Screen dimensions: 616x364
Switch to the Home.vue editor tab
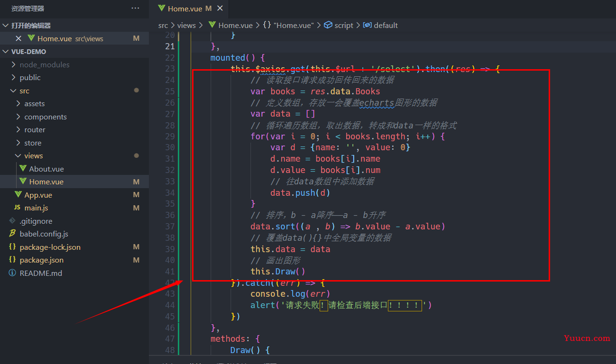[188, 9]
